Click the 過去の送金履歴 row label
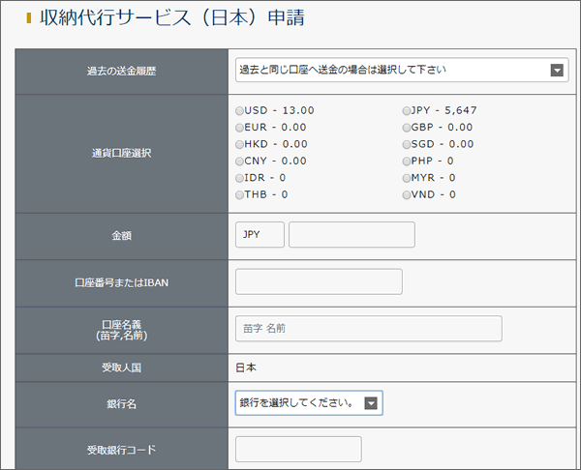Viewport: 581px width, 470px height. (122, 71)
